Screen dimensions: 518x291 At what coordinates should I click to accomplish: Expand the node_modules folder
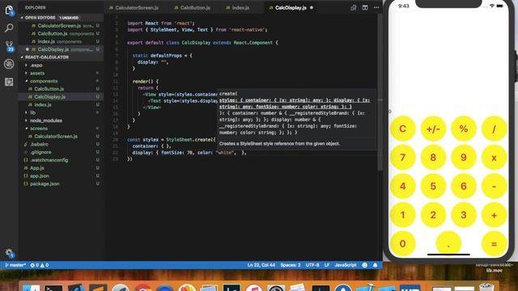pos(45,120)
